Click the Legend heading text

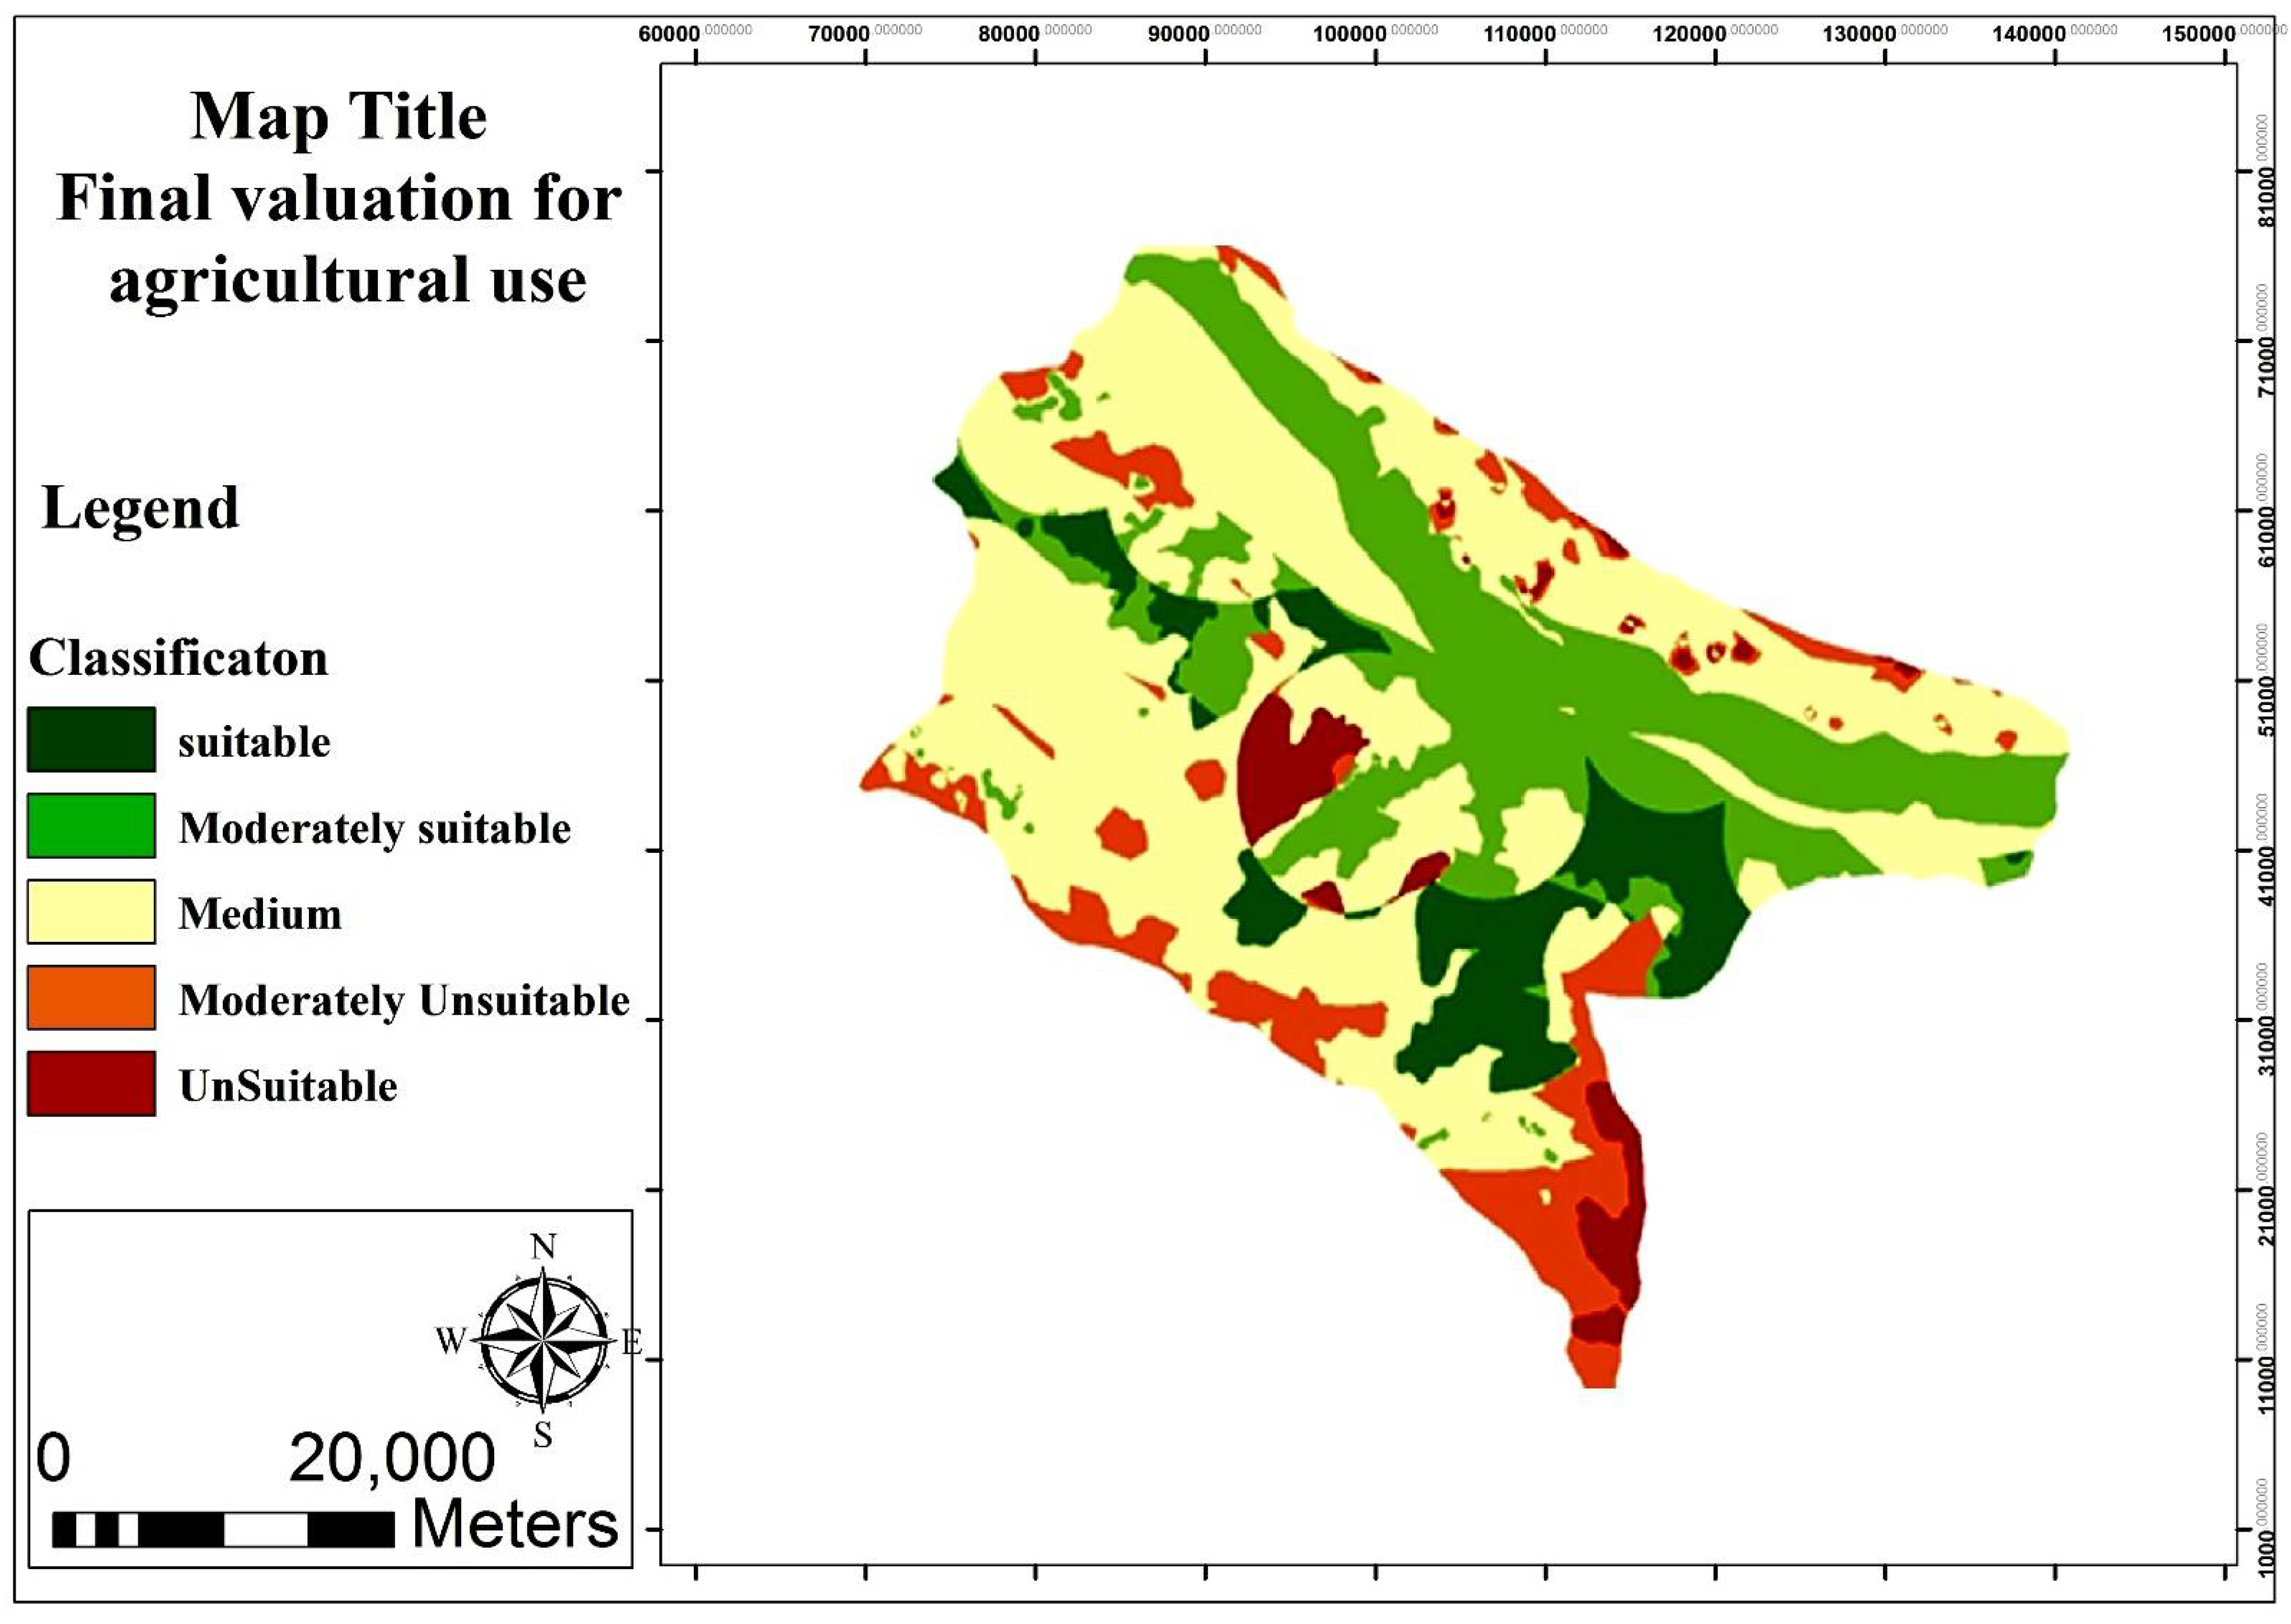pos(140,508)
